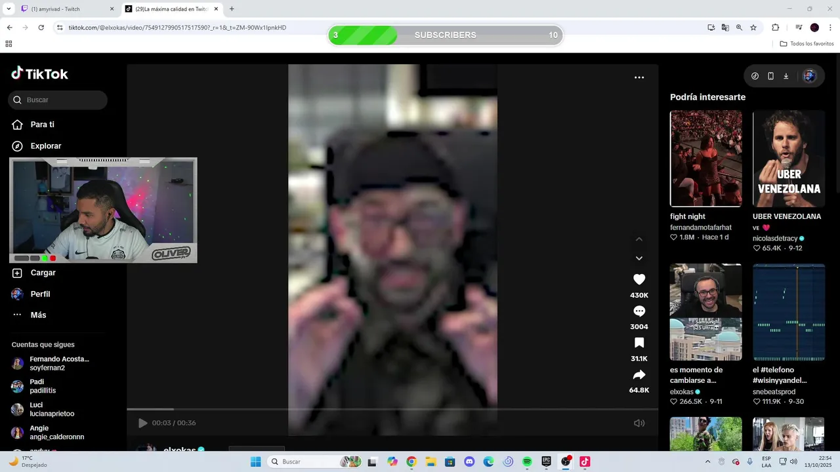Open Fernando Acosta's followed account
This screenshot has height=472, width=840.
(51, 363)
